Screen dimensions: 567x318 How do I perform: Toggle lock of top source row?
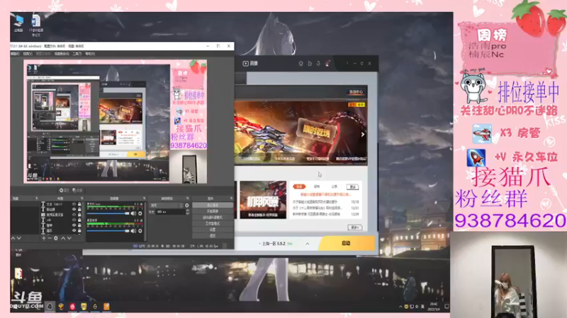point(79,204)
